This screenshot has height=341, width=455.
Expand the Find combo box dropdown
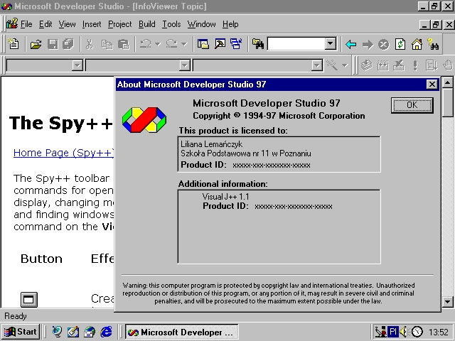330,44
